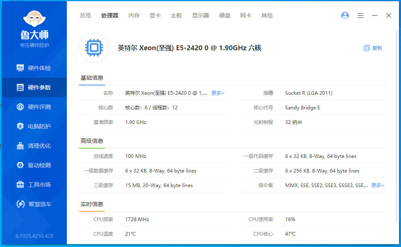Switch to 网卡 network card tab

pos(246,16)
